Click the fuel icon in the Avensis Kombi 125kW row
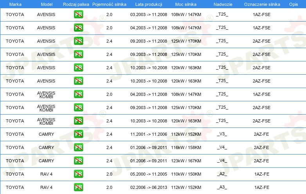Screen dimensions: 306x194 [x=78, y=108]
